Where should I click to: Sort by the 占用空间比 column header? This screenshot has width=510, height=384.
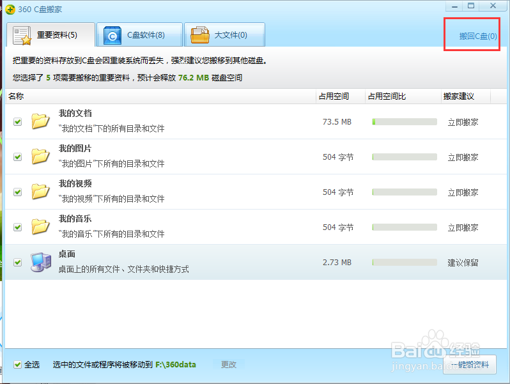403,96
